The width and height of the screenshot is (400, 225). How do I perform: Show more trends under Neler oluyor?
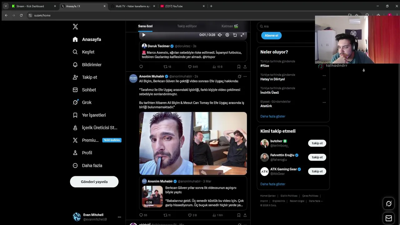[273, 116]
